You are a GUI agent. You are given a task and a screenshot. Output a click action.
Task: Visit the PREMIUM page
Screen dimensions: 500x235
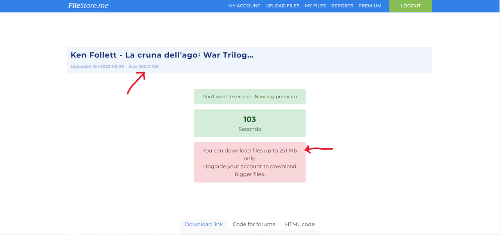point(370,6)
